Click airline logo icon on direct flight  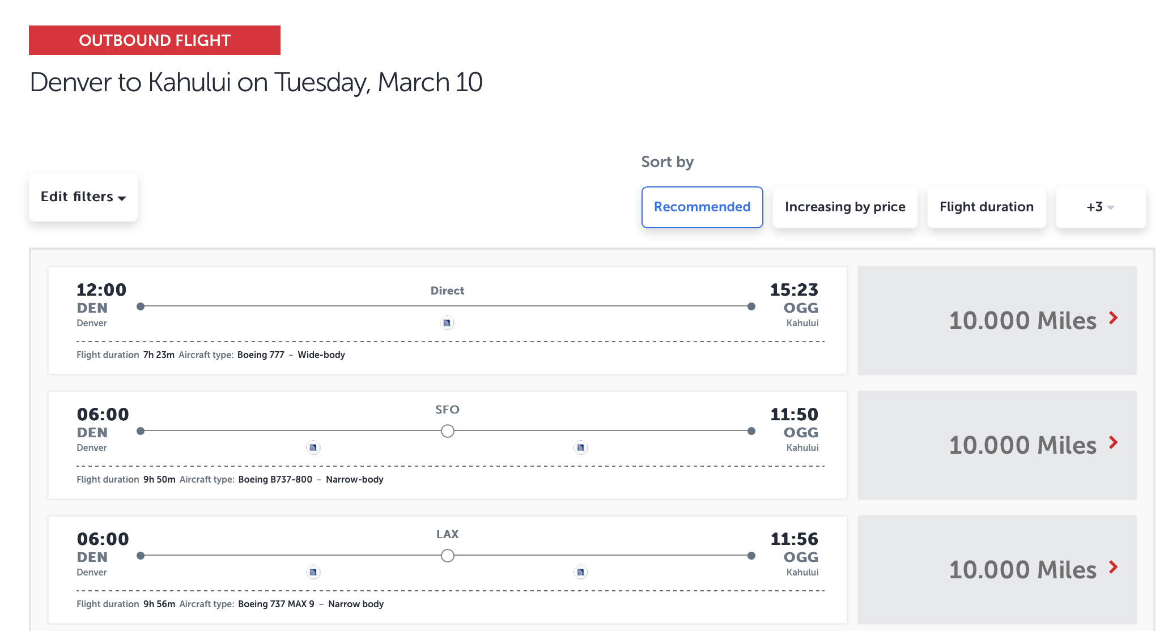(447, 323)
